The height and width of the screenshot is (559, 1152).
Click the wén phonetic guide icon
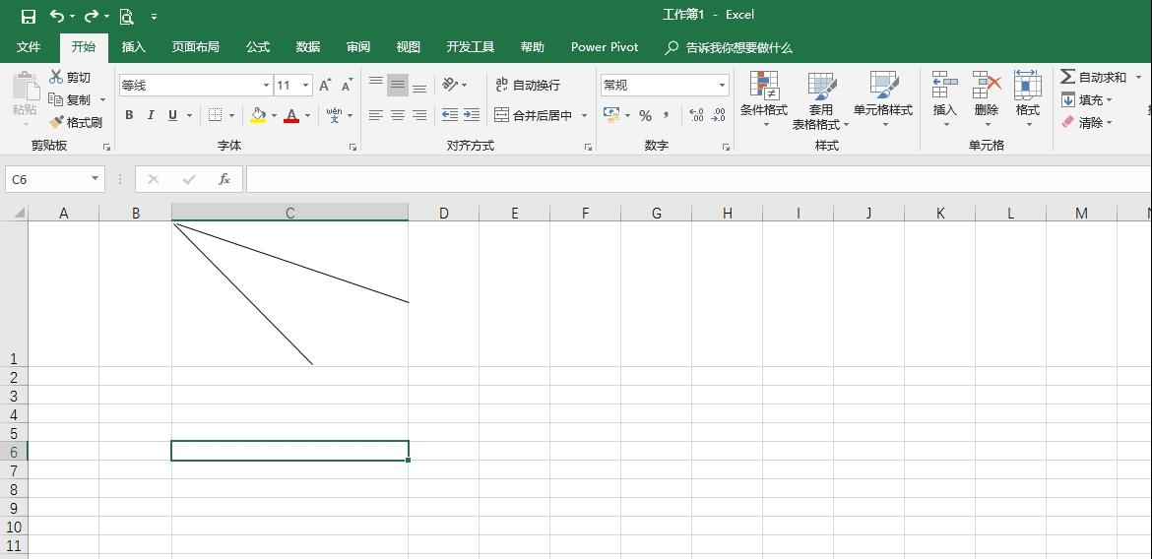[x=335, y=115]
